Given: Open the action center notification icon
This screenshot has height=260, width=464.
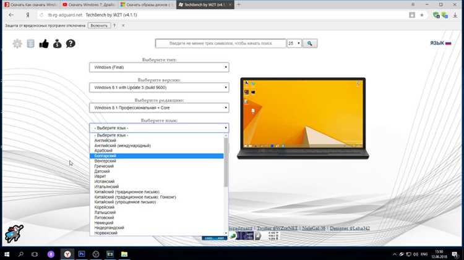Looking at the screenshot, I should pyautogui.click(x=455, y=254).
